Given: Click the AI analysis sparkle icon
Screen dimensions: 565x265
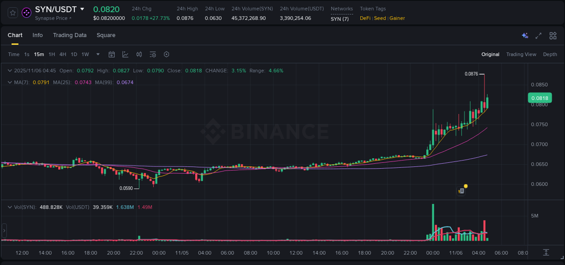Looking at the screenshot, I should (x=525, y=35).
